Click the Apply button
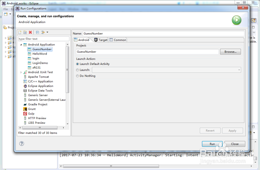 [x=232, y=131]
